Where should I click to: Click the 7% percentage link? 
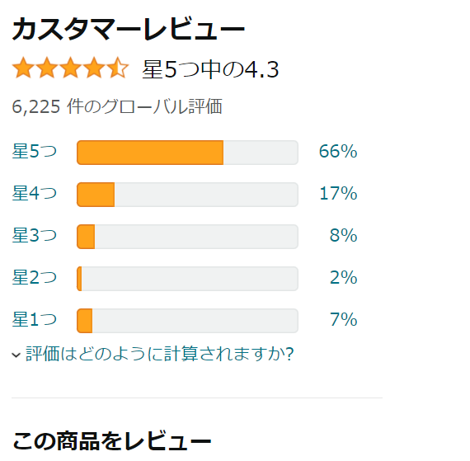click(344, 319)
